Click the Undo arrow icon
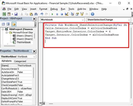This screenshot has height=106, width=133. pos(42,14)
